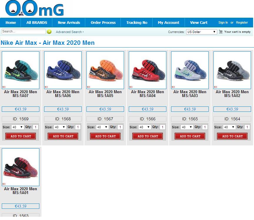This screenshot has height=220, width=254.
Task: Open the orange Air Max MS:1A05 image
Action: pos(105,70)
